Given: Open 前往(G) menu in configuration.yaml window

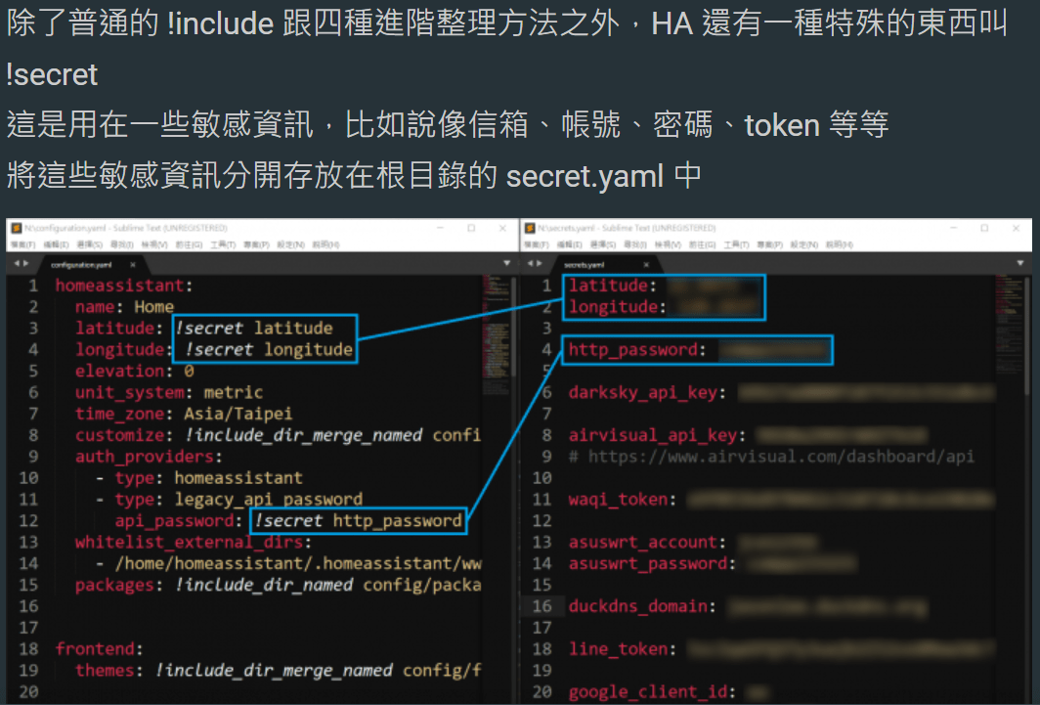Looking at the screenshot, I should click(189, 244).
